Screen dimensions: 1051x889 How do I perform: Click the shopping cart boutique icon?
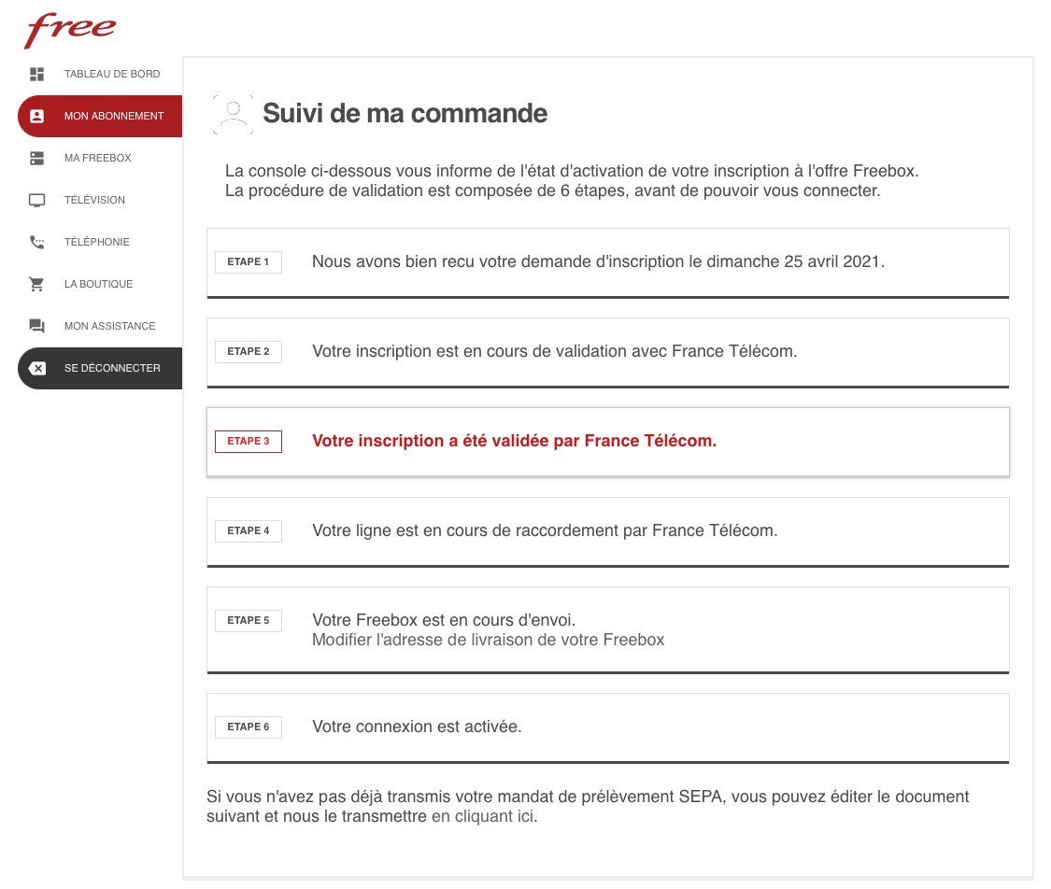[x=37, y=285]
